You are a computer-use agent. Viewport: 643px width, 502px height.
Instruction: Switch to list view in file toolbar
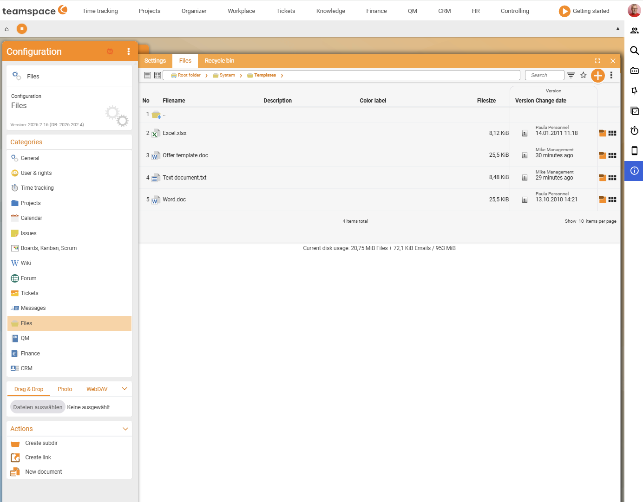pyautogui.click(x=147, y=75)
